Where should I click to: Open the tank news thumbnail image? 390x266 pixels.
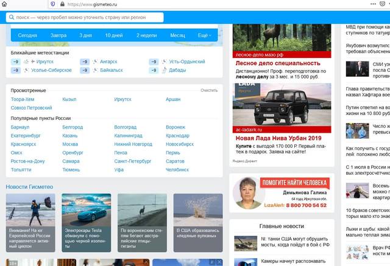[246, 243]
